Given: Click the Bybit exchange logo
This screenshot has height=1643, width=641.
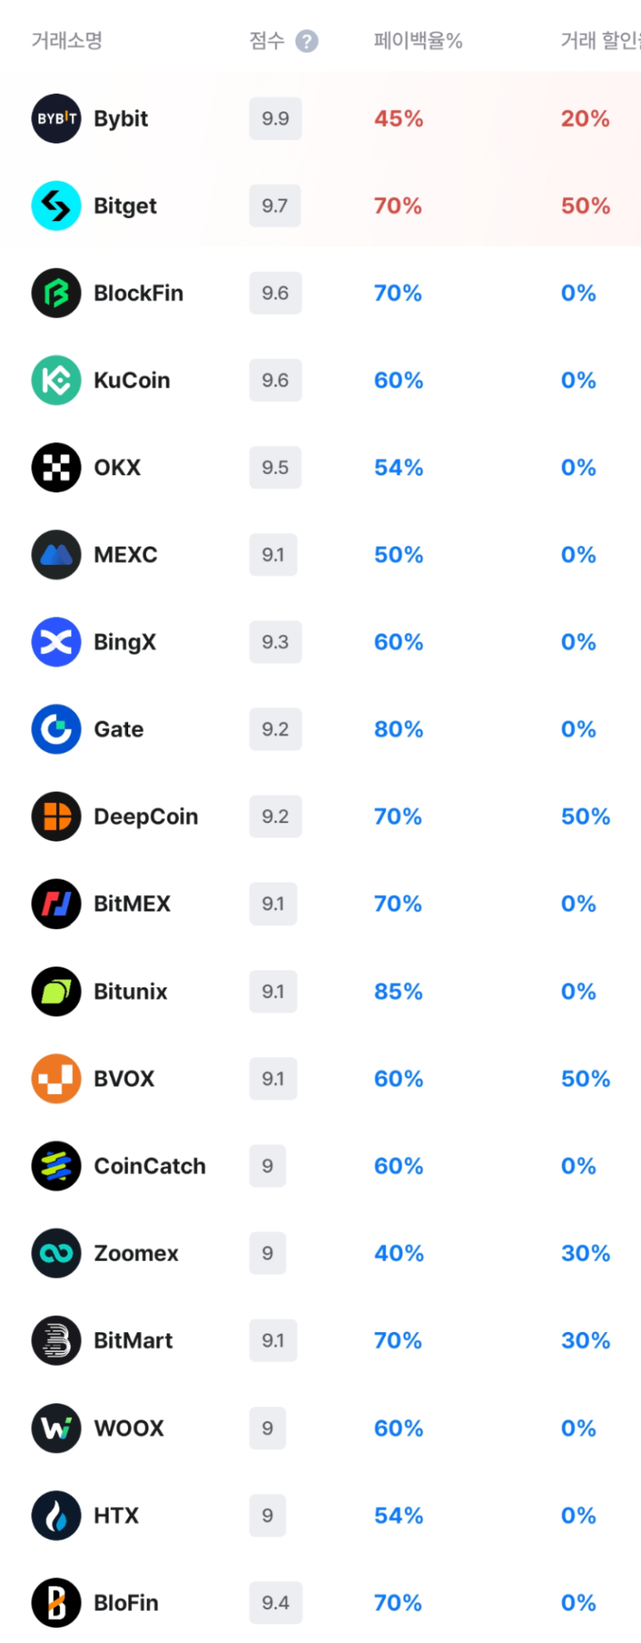Looking at the screenshot, I should [56, 119].
